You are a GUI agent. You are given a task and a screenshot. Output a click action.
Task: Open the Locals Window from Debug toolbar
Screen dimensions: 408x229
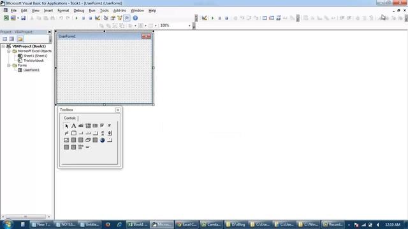pos(265,18)
